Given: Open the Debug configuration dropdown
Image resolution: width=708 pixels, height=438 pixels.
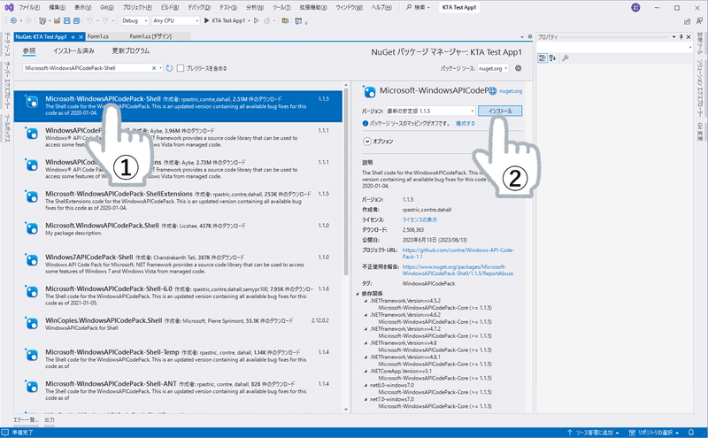Looking at the screenshot, I should pos(135,20).
